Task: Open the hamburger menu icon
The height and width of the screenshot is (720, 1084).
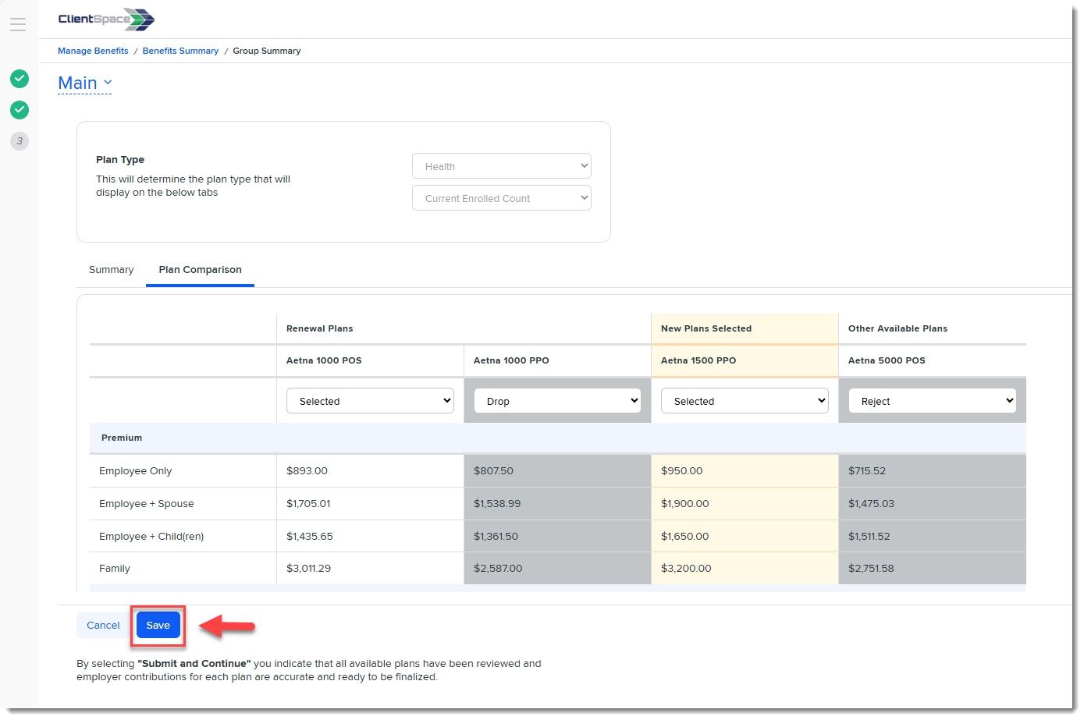Action: point(18,24)
